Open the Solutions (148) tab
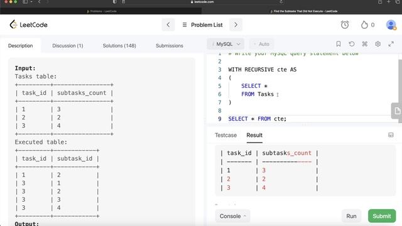 point(119,46)
